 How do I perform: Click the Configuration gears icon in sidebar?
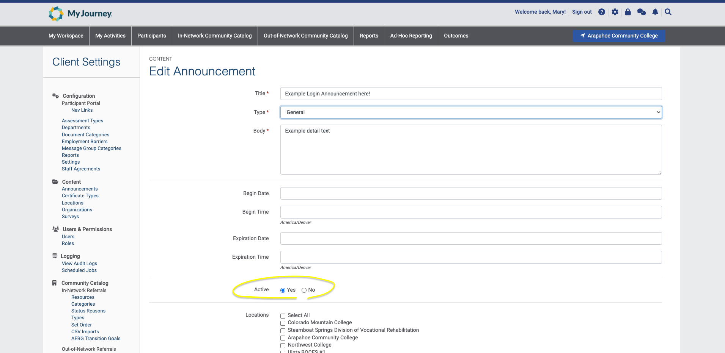[x=55, y=96]
